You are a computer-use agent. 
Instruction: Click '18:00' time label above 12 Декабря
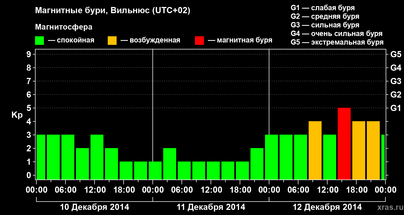coord(356,190)
